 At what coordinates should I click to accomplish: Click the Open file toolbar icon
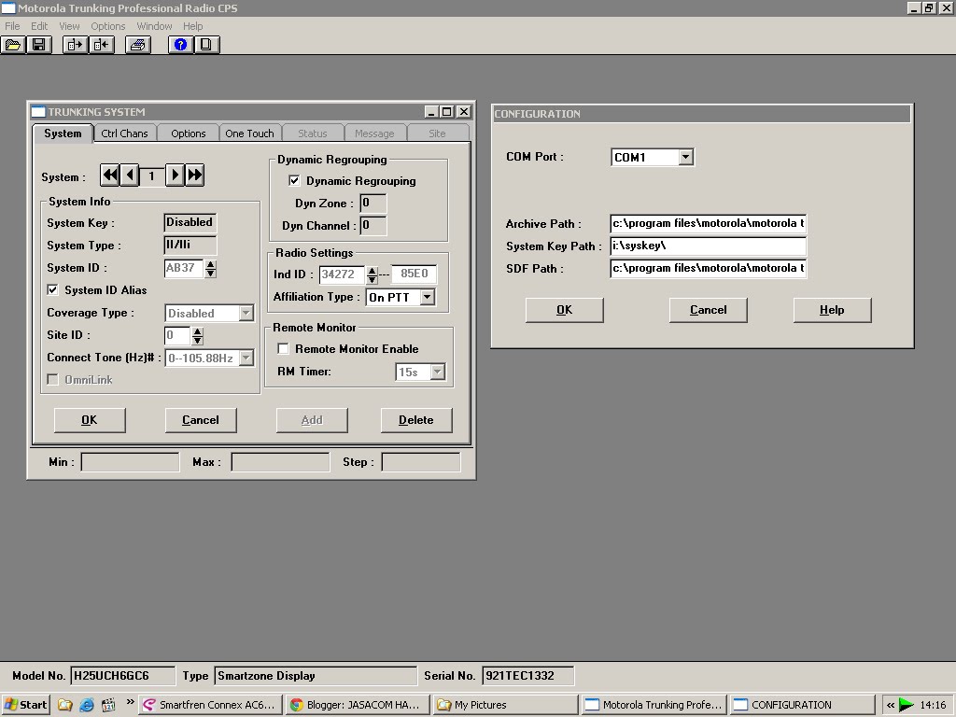pos(13,45)
